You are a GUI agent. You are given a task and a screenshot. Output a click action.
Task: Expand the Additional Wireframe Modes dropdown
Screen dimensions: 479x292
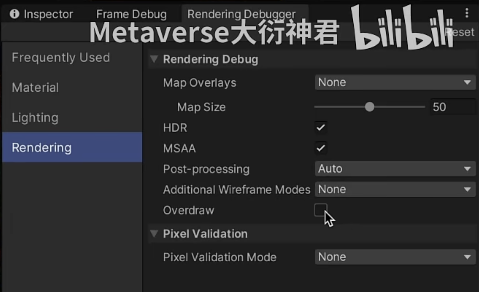(395, 189)
